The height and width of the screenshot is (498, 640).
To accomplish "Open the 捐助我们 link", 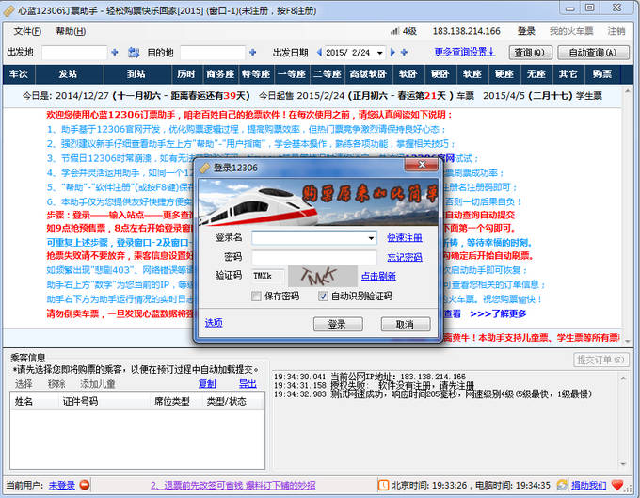I will tap(588, 485).
